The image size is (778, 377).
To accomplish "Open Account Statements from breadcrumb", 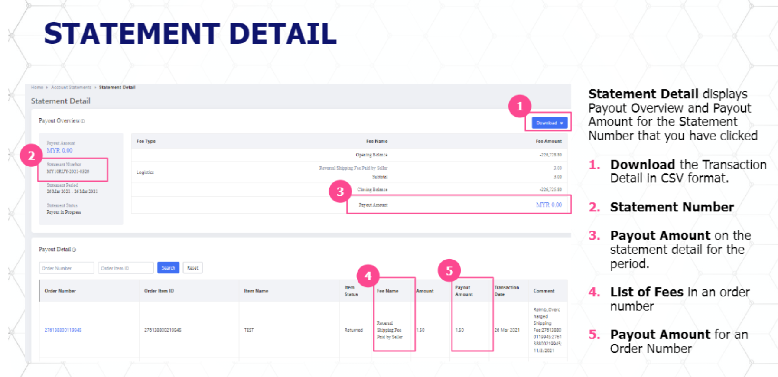I will point(71,87).
